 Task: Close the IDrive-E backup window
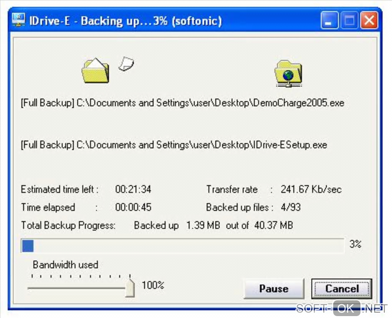pos(369,20)
